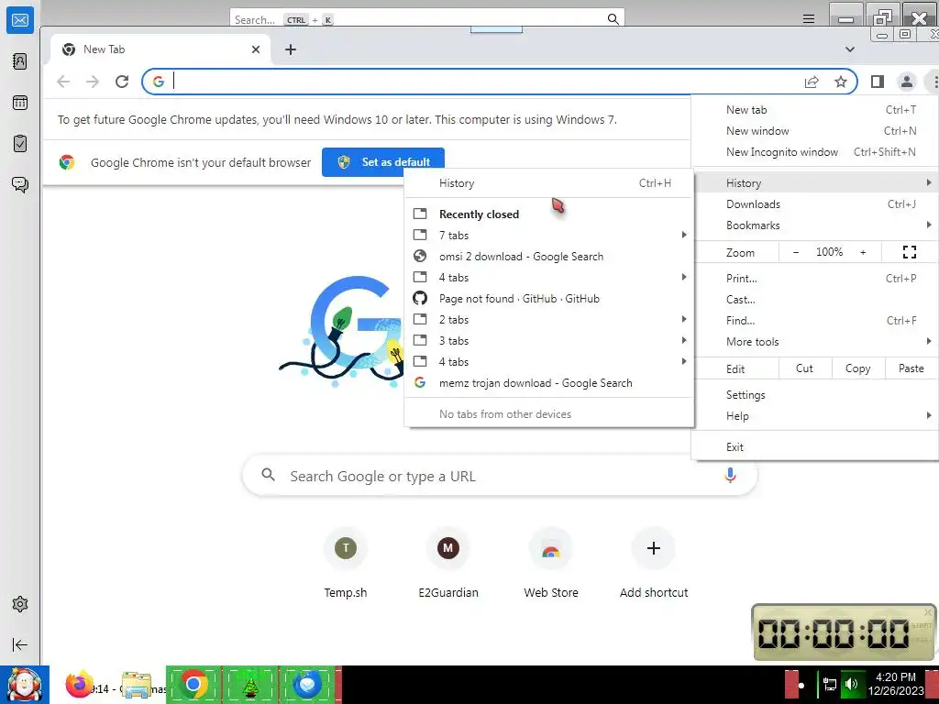Open the Thunderbird taskbar icon
The image size is (939, 704).
click(307, 684)
